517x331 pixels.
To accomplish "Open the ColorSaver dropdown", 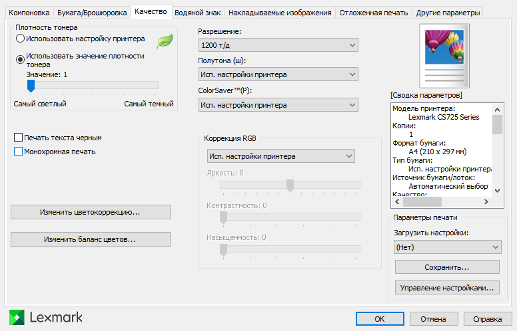I will (x=278, y=105).
